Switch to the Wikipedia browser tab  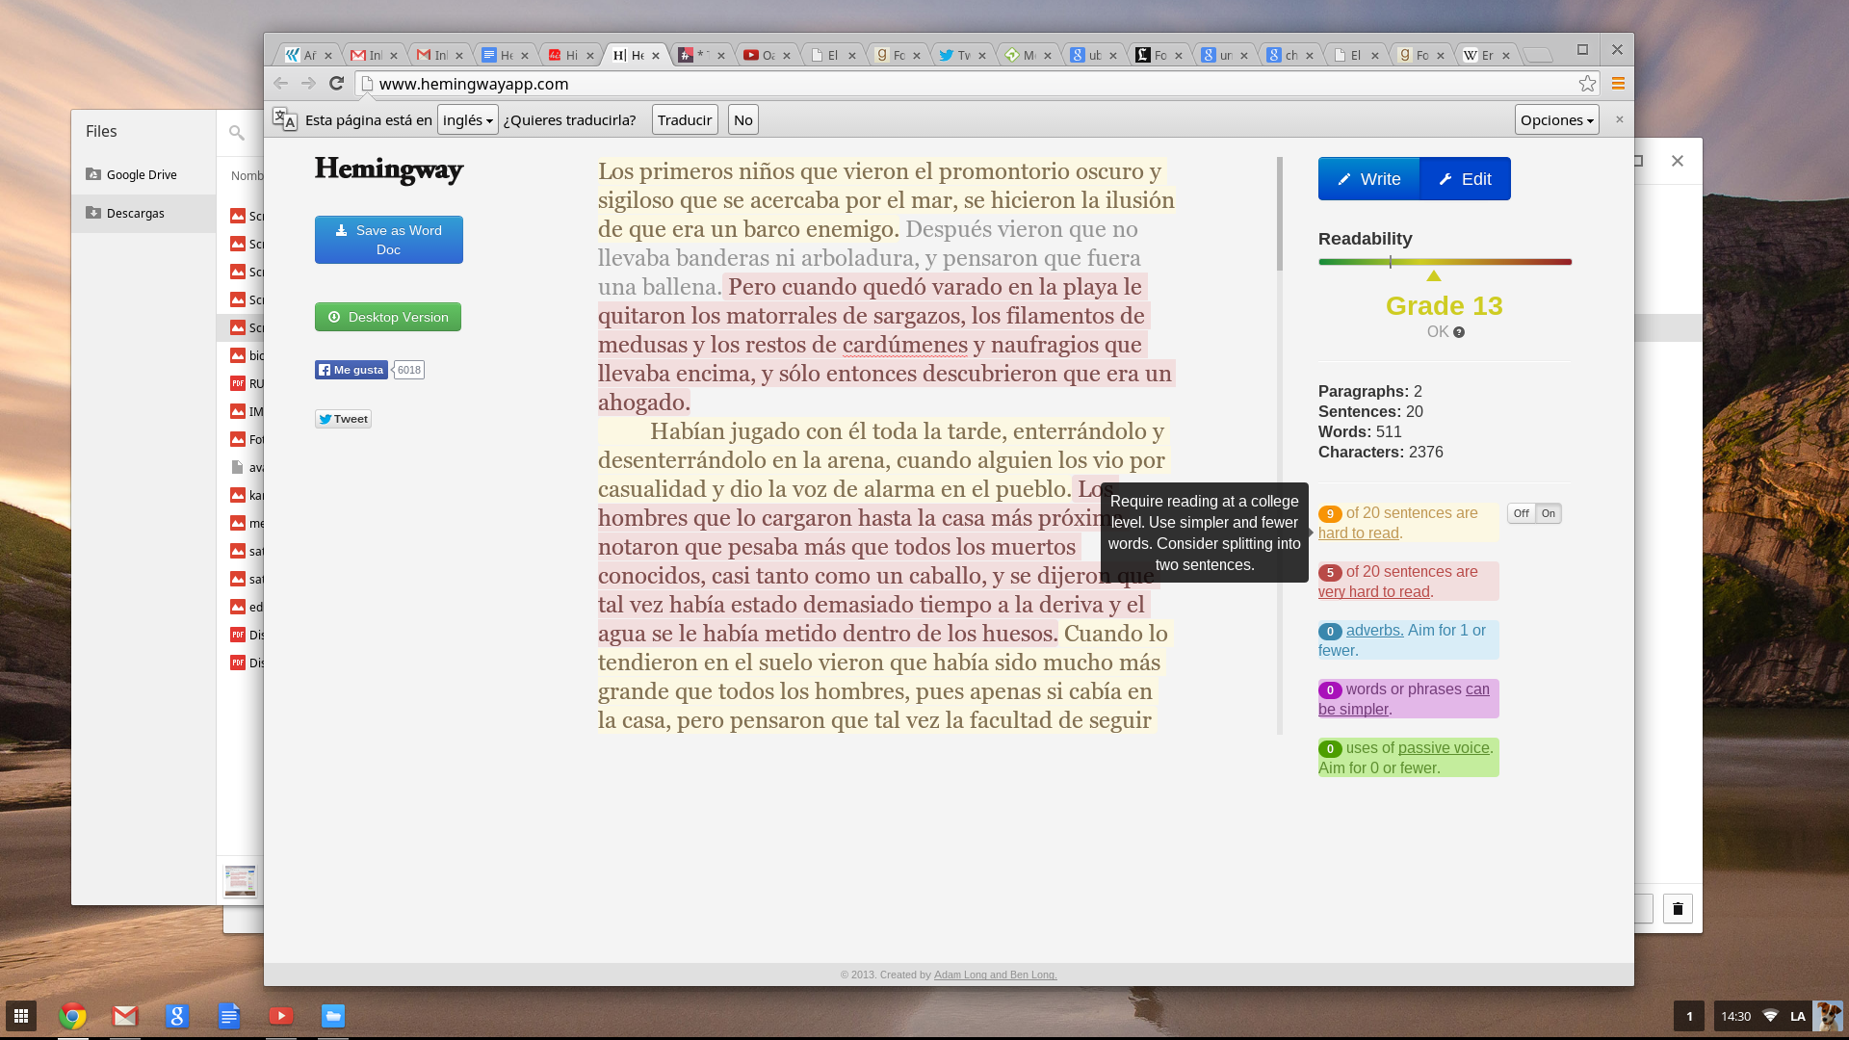pyautogui.click(x=1486, y=55)
